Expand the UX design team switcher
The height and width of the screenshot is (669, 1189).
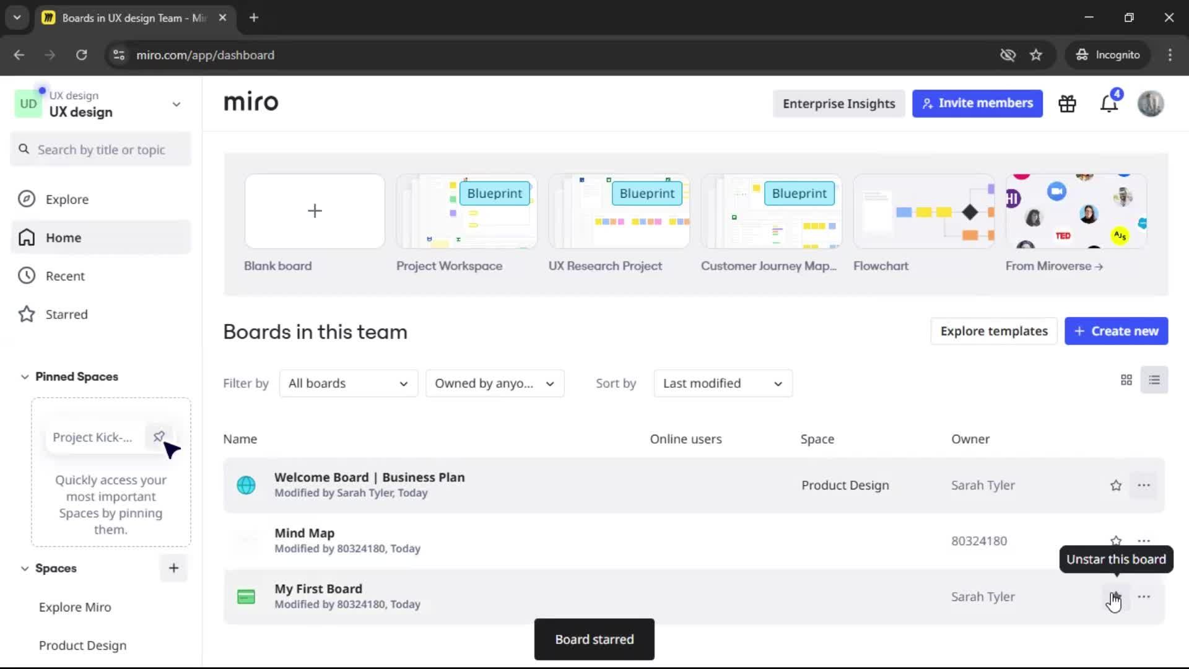tap(176, 104)
